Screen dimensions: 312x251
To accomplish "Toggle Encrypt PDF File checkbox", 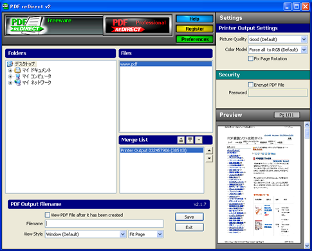I will coord(250,85).
